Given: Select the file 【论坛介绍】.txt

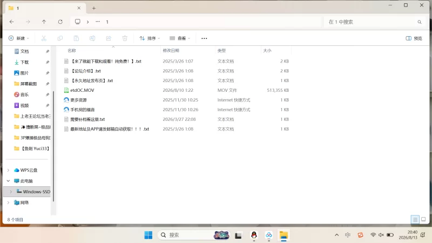Looking at the screenshot, I should point(86,71).
